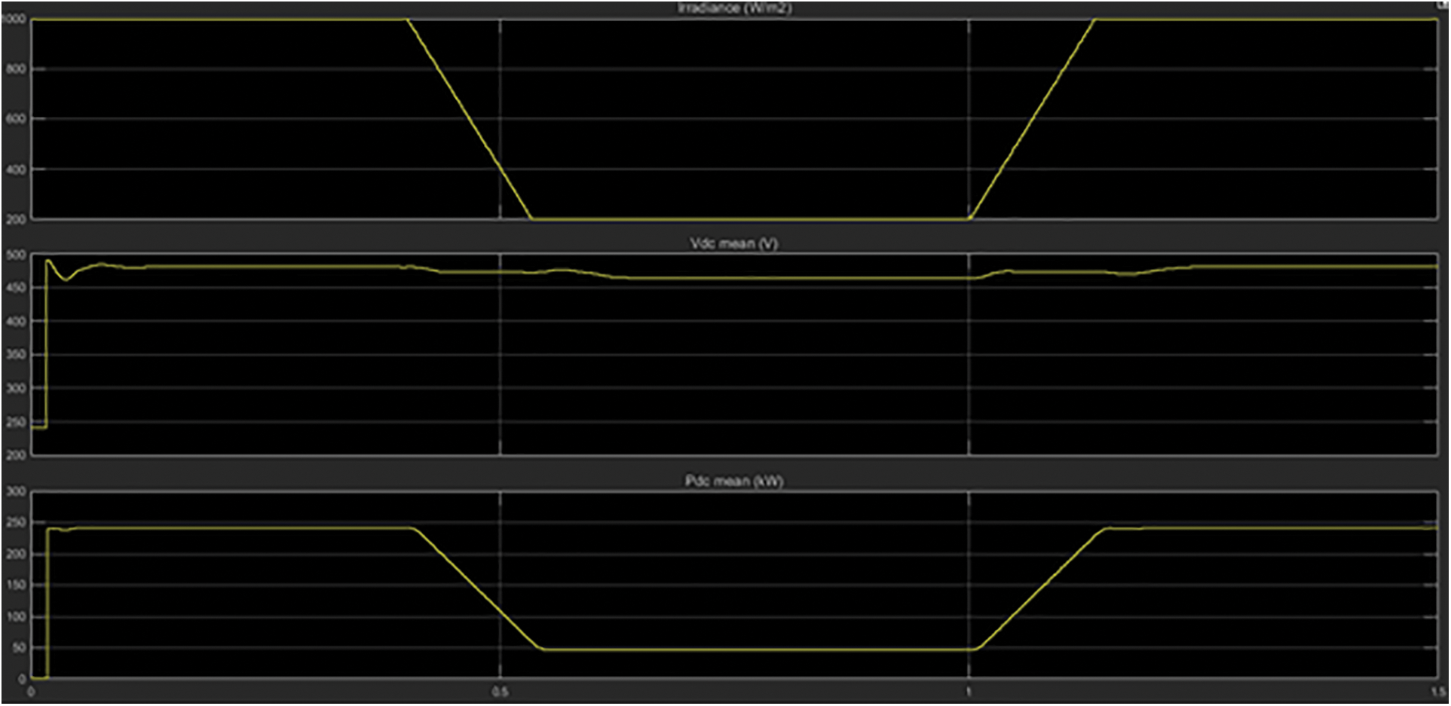Click the 350 tick label on Vdc axis
1451x706 pixels.
click(x=16, y=355)
